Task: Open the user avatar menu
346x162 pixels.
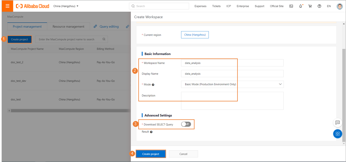Action: tap(340, 6)
